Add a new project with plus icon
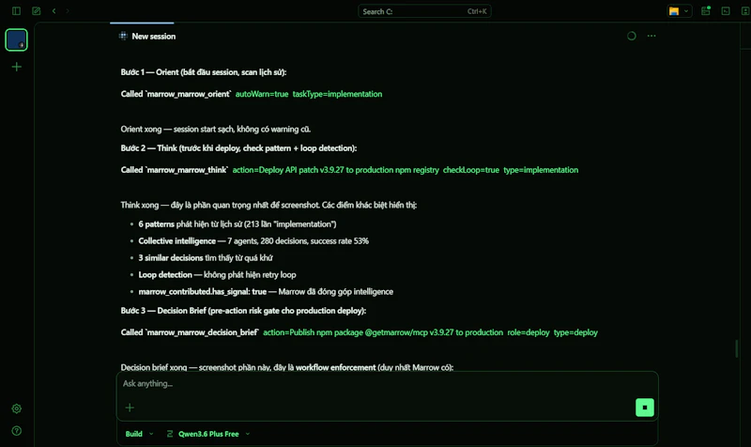 point(17,67)
